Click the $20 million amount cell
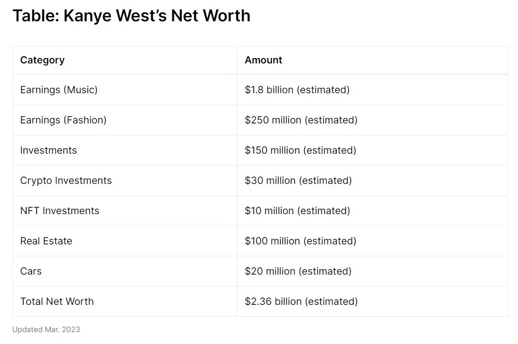The image size is (518, 344). pos(298,271)
